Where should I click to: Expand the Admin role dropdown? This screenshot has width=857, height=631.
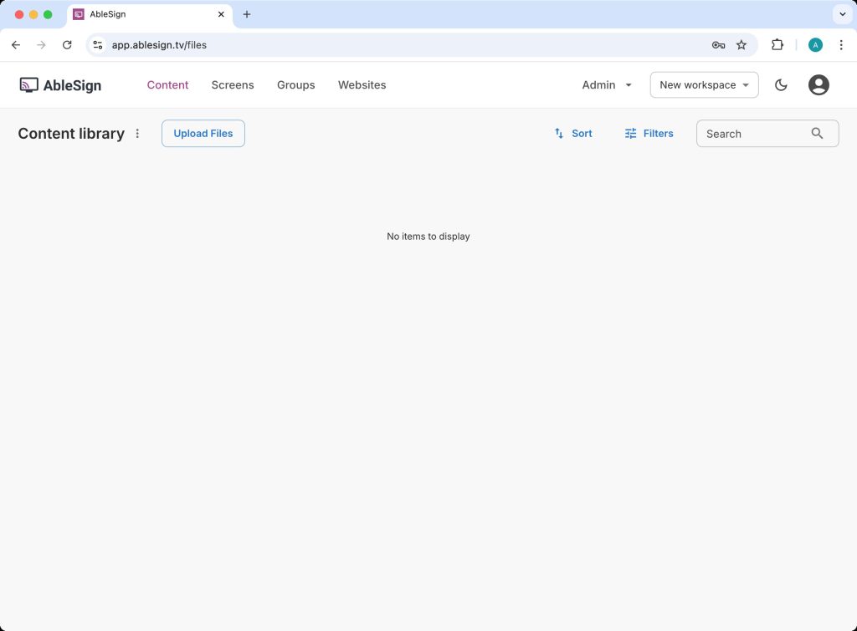(607, 84)
